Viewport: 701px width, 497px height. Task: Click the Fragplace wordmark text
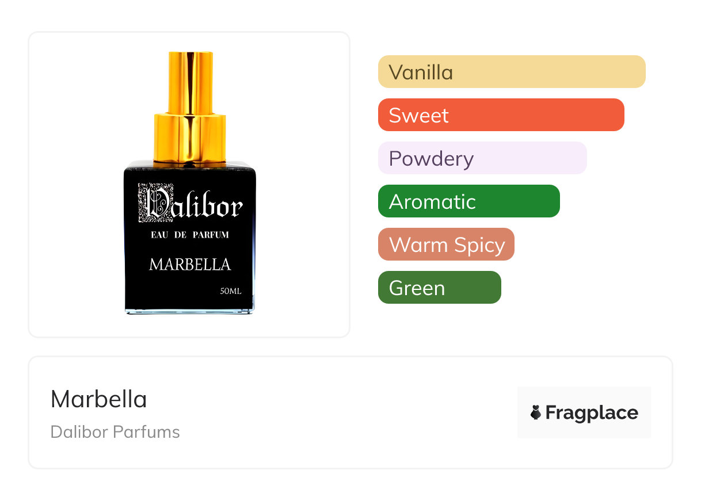click(592, 412)
